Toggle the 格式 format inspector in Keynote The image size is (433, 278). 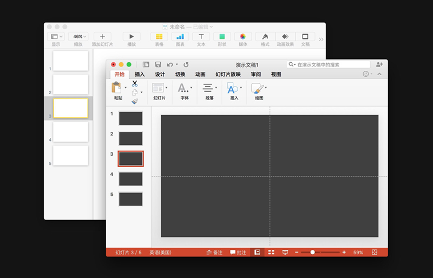[x=265, y=36]
